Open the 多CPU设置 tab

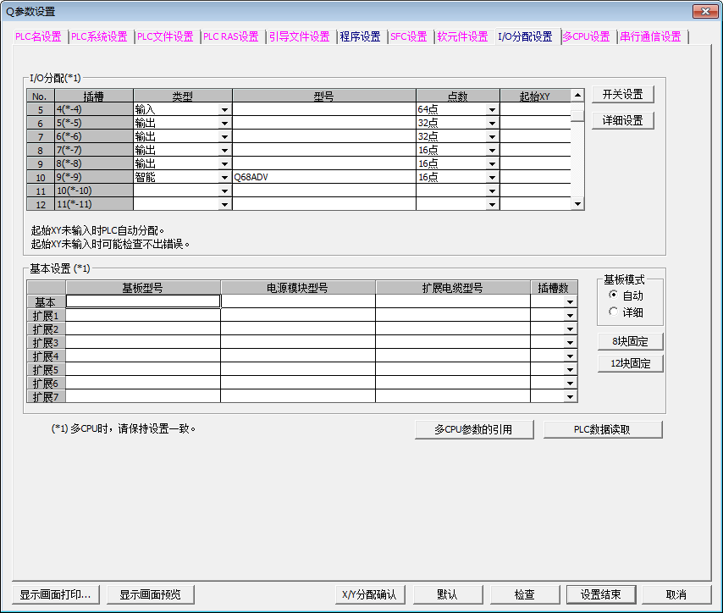(586, 36)
